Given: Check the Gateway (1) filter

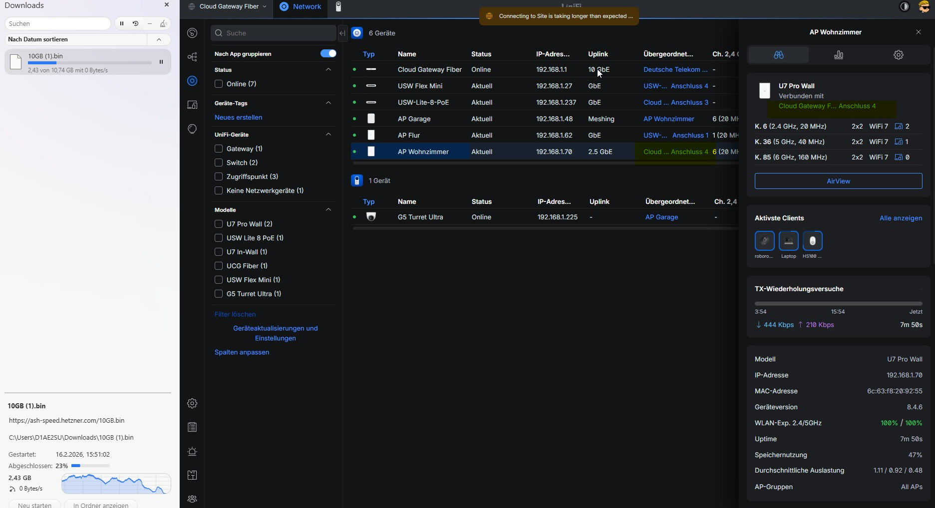Looking at the screenshot, I should coord(219,149).
